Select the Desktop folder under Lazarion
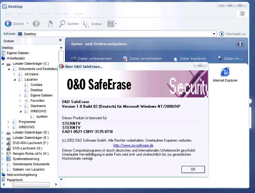 36,90
